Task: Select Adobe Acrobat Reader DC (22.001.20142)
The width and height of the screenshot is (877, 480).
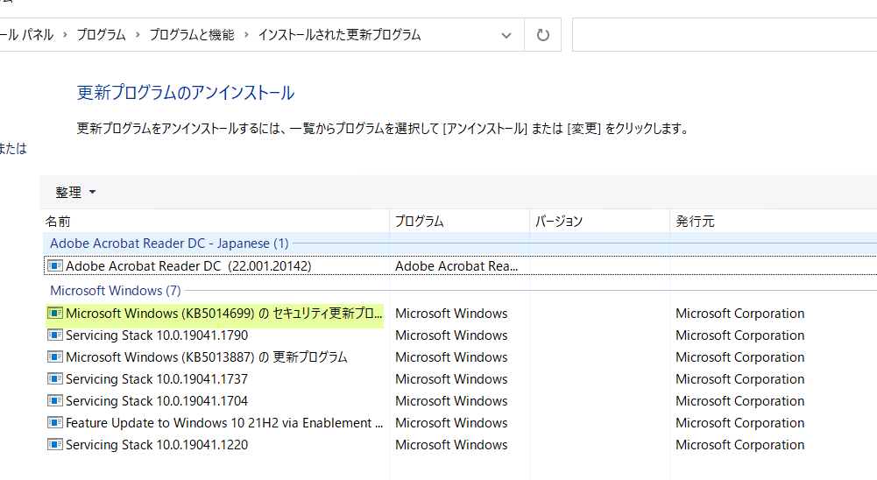Action: [x=188, y=265]
